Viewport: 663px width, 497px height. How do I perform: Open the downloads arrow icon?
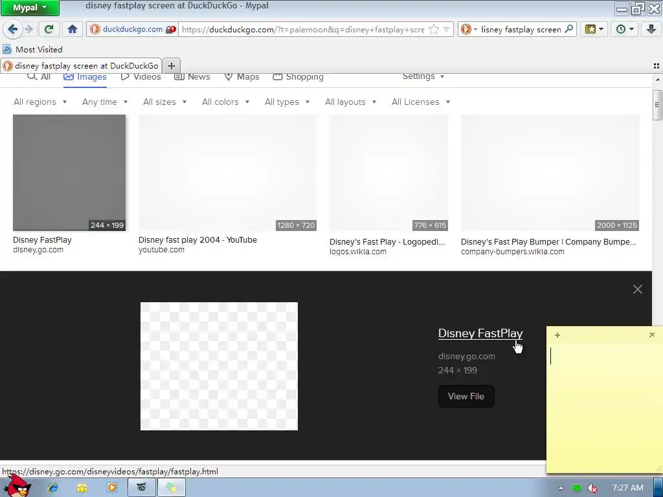click(651, 29)
